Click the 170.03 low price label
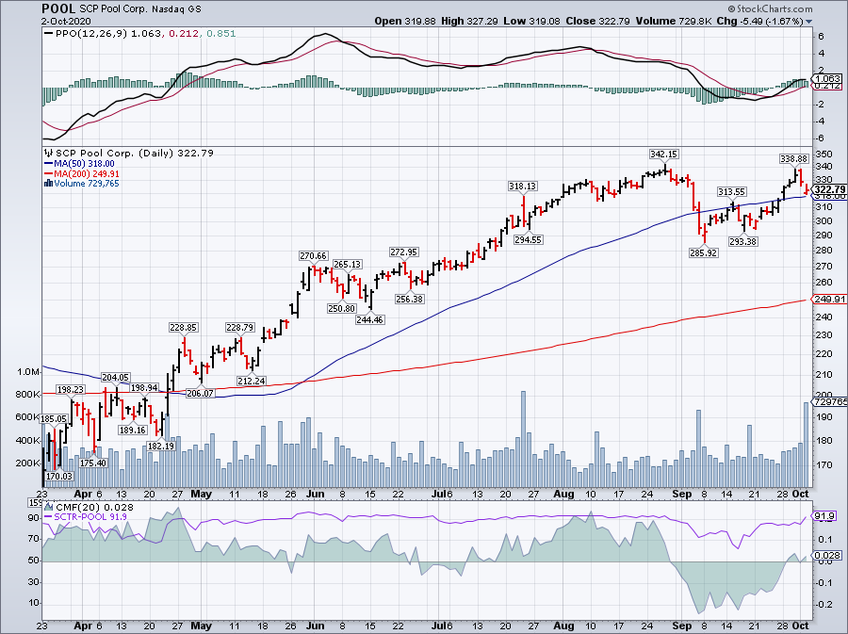The width and height of the screenshot is (848, 634). pyautogui.click(x=59, y=476)
